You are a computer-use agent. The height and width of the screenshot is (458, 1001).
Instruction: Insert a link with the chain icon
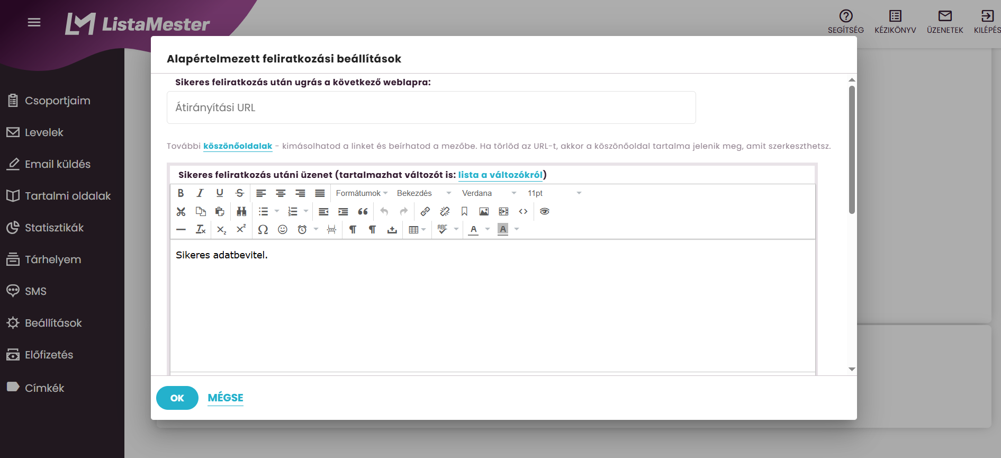pyautogui.click(x=425, y=211)
